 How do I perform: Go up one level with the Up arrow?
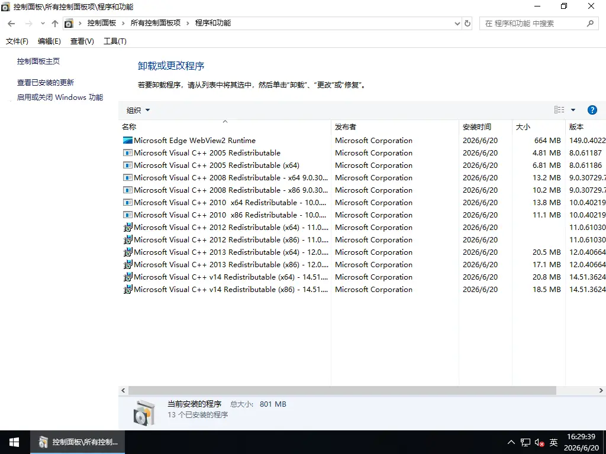[55, 24]
